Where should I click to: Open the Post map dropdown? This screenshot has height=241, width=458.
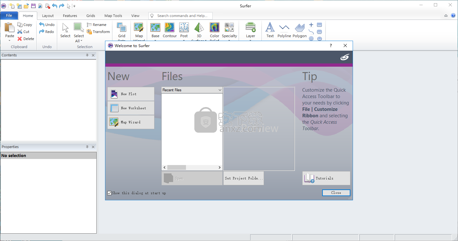[x=184, y=40]
